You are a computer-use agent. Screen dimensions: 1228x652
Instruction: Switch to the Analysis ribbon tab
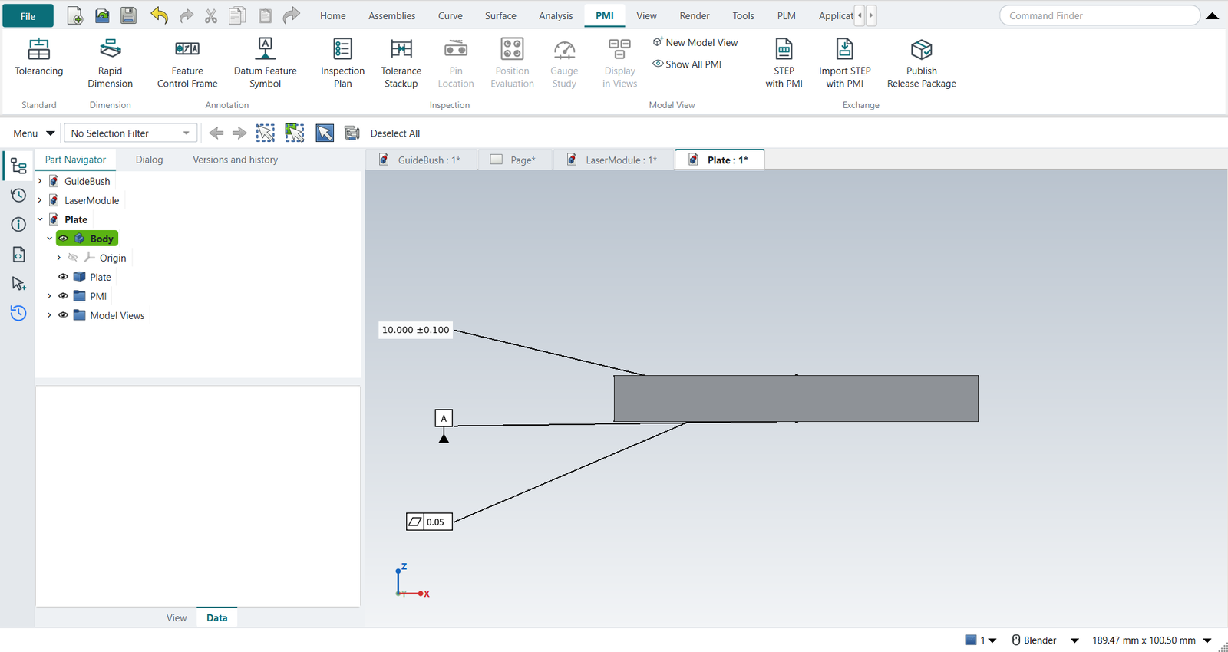coord(556,15)
